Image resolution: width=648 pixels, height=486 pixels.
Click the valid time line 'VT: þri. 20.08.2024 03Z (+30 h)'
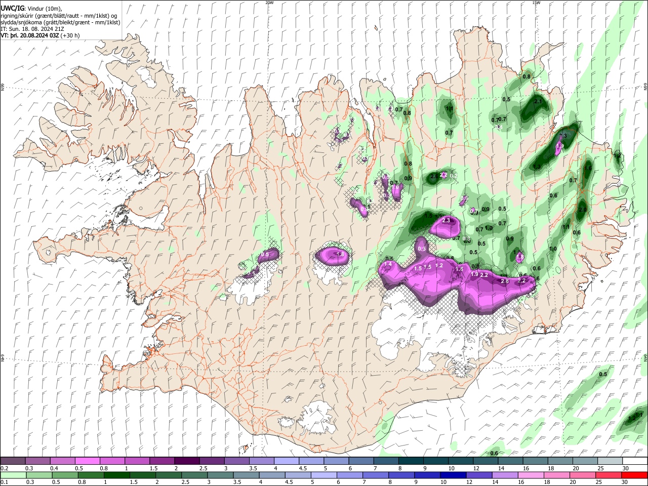[40, 35]
